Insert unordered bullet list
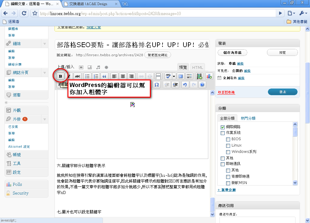This screenshot has height=223, width=310. coord(87,76)
